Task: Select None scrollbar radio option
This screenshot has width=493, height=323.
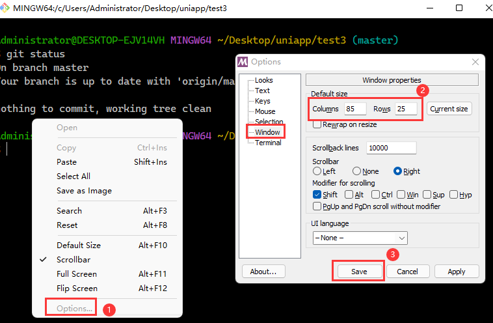Action: pos(356,171)
